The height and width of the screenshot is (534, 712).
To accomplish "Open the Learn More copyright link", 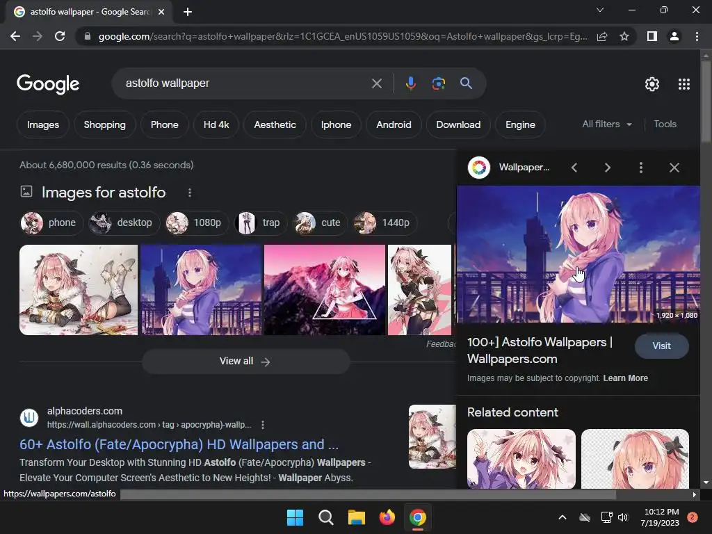I will 625,378.
